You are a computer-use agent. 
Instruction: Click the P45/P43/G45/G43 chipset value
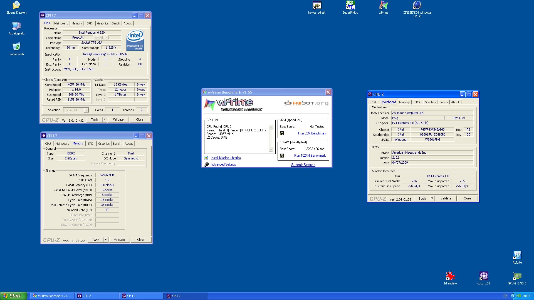pos(432,129)
